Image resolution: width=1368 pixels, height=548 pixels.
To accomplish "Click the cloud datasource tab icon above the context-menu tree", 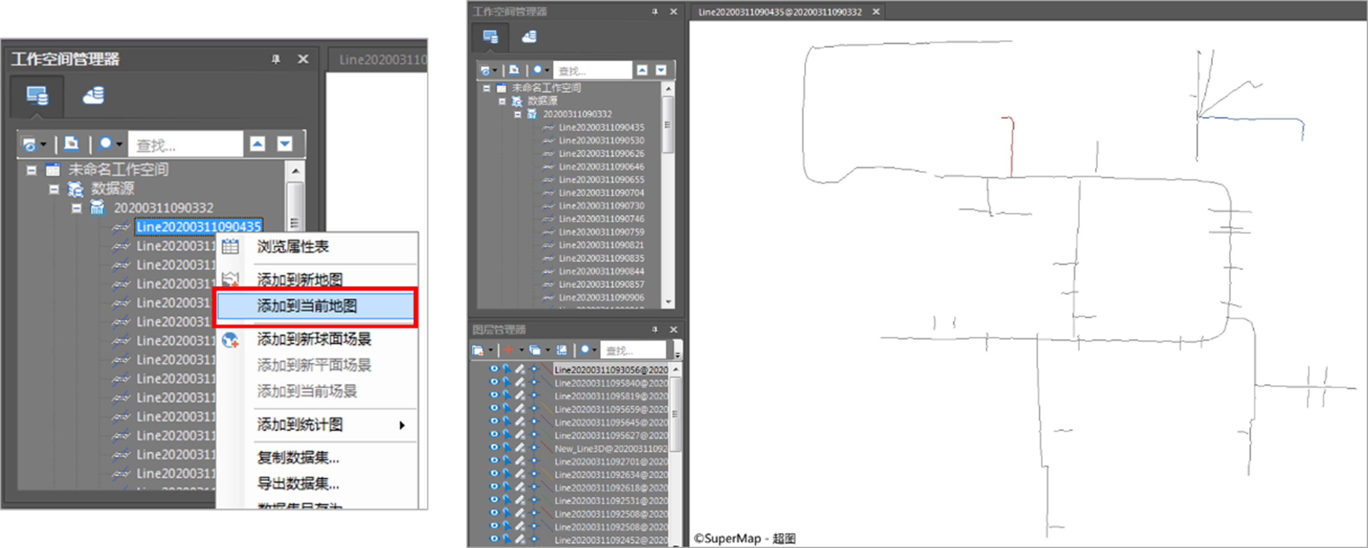I will [x=93, y=96].
